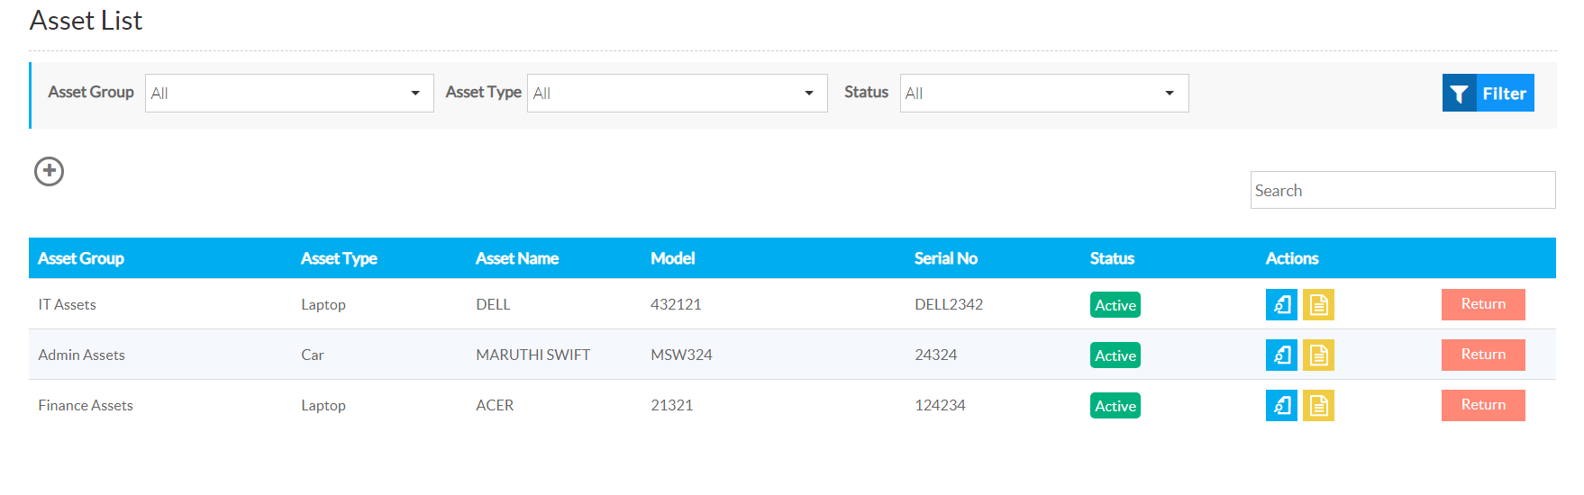The image size is (1584, 495).
Task: Click blue assign icon for ACER row
Action: tap(1281, 406)
